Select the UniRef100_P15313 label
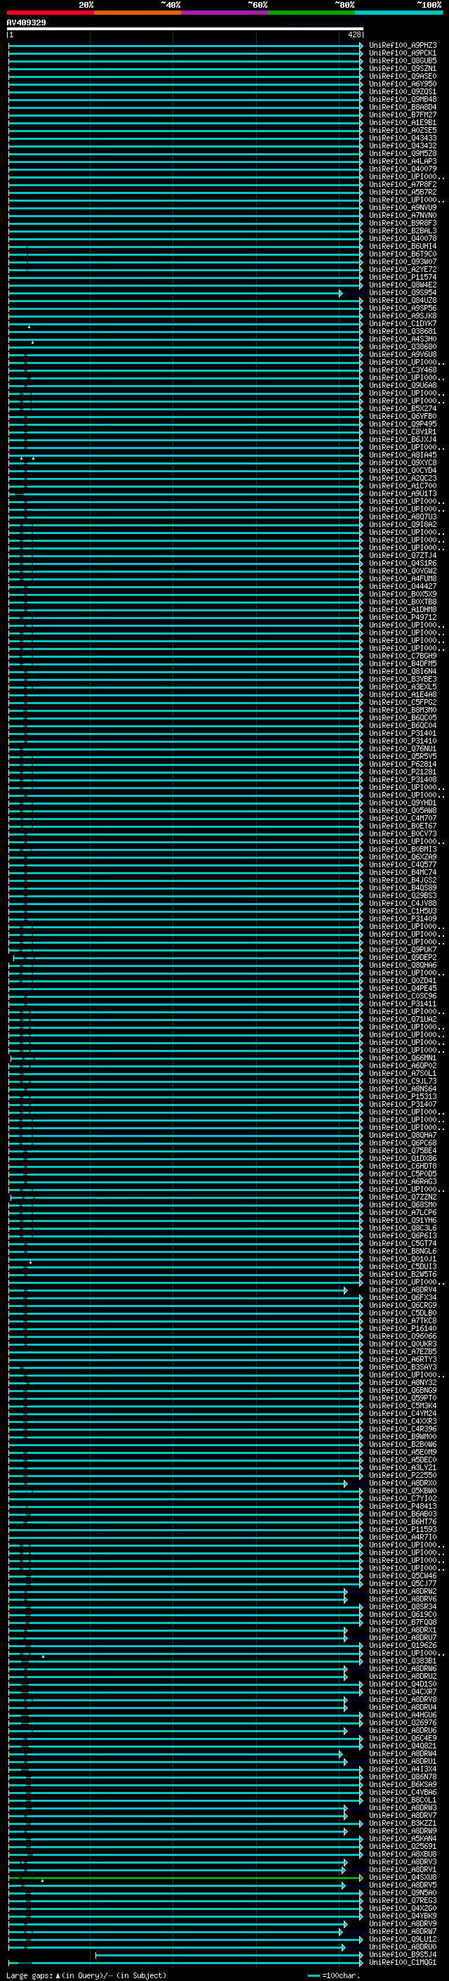This screenshot has height=1981, width=449. click(x=402, y=1097)
